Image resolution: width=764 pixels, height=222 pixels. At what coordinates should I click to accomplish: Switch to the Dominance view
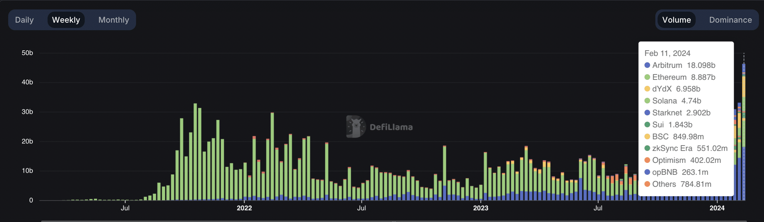coord(730,20)
